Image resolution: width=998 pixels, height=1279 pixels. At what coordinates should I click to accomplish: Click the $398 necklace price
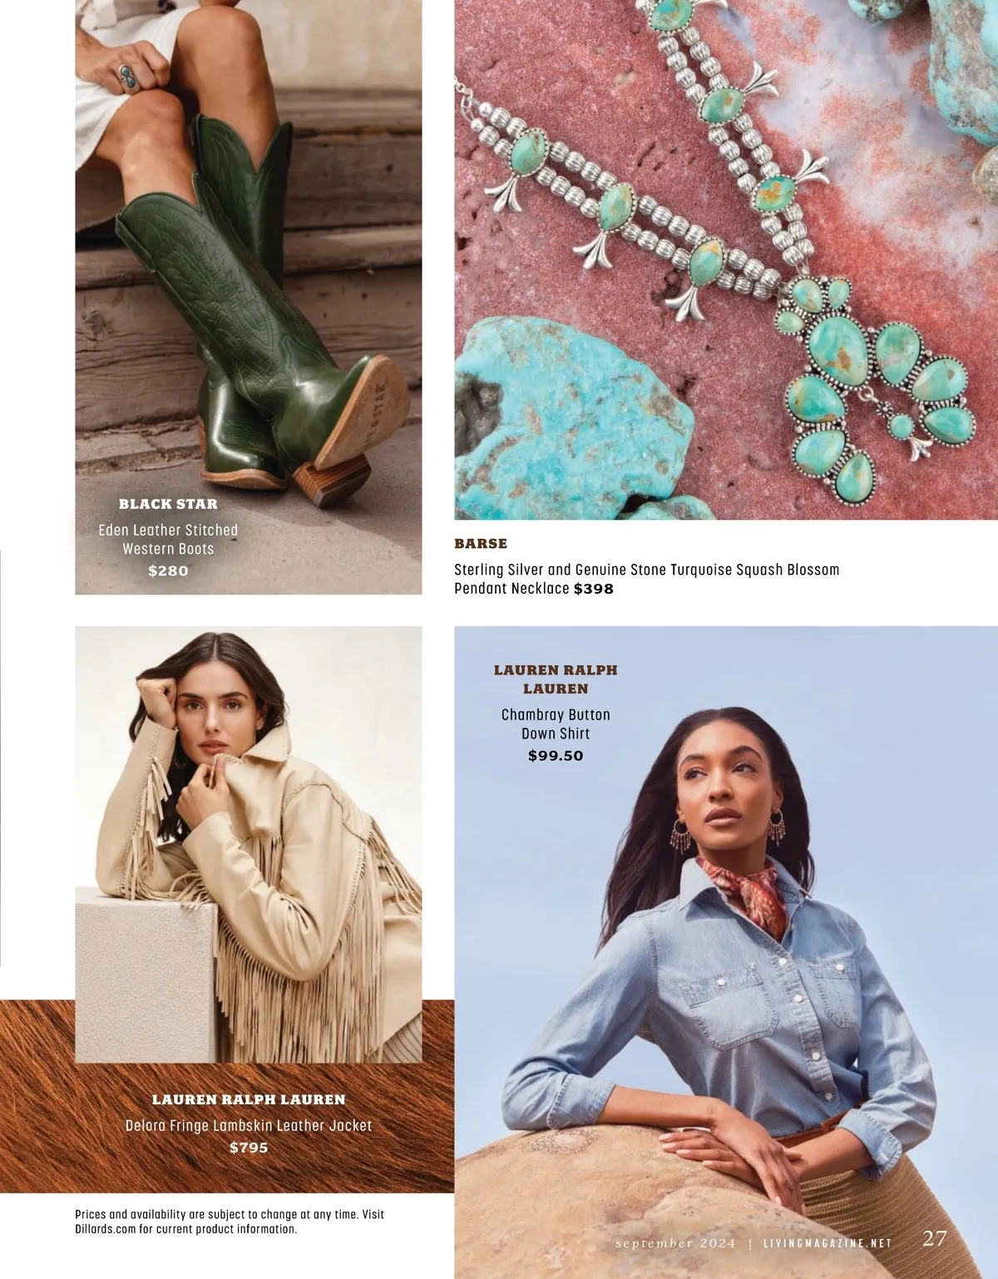pos(594,589)
